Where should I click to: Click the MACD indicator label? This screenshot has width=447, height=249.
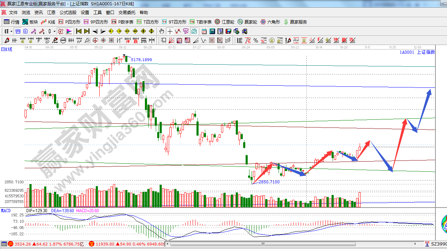point(6,210)
